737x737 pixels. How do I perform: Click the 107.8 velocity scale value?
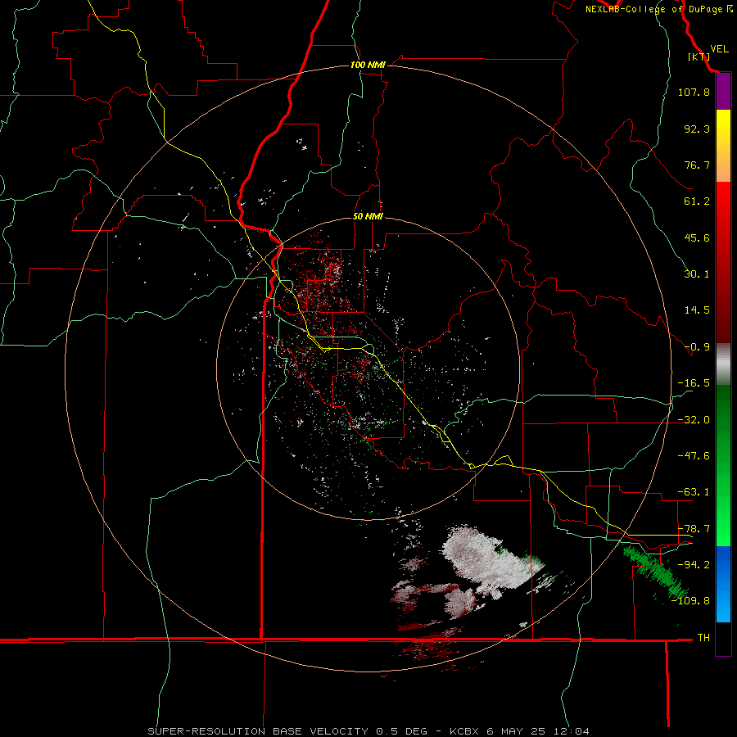pyautogui.click(x=694, y=92)
